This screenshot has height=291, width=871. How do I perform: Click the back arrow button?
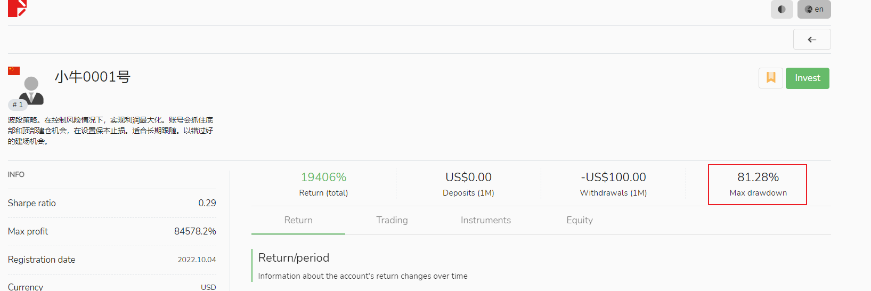point(811,39)
